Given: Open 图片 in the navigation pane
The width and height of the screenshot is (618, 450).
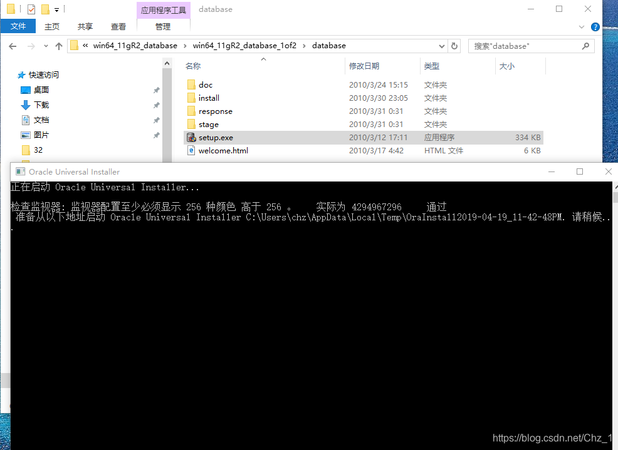Looking at the screenshot, I should coord(41,135).
